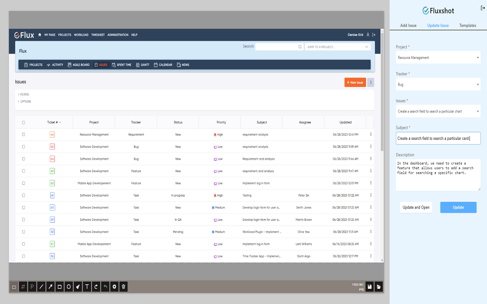Open the Timesheet menu item
This screenshot has height=304, width=487.
click(x=98, y=35)
